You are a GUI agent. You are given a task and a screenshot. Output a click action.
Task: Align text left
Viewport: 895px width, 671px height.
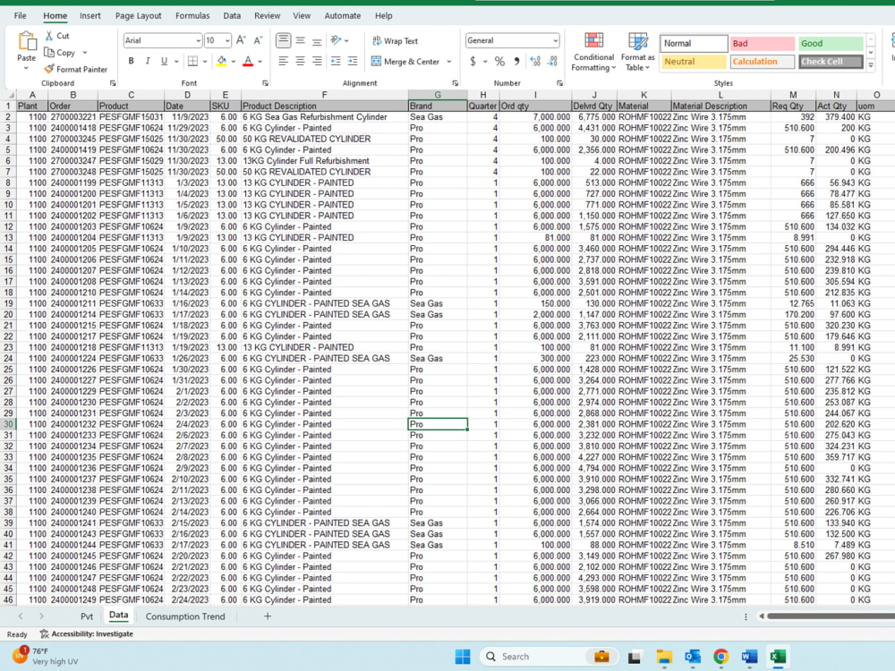click(283, 61)
